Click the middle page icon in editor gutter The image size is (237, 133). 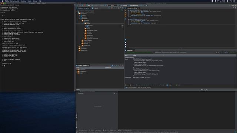click(125, 45)
